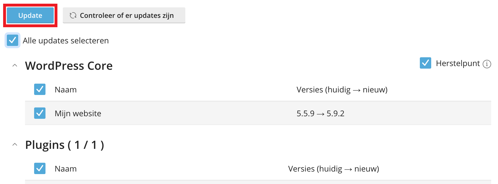Image resolution: width=498 pixels, height=184 pixels.
Task: Click the Herstelpunt label text
Action: [x=458, y=63]
